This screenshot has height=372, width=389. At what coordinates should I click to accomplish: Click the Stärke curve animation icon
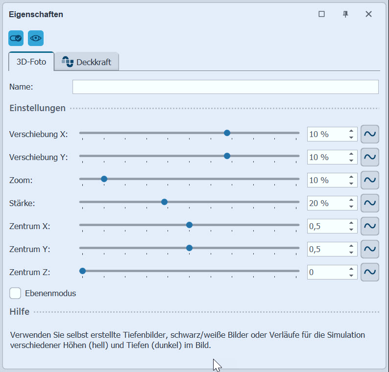click(x=370, y=203)
